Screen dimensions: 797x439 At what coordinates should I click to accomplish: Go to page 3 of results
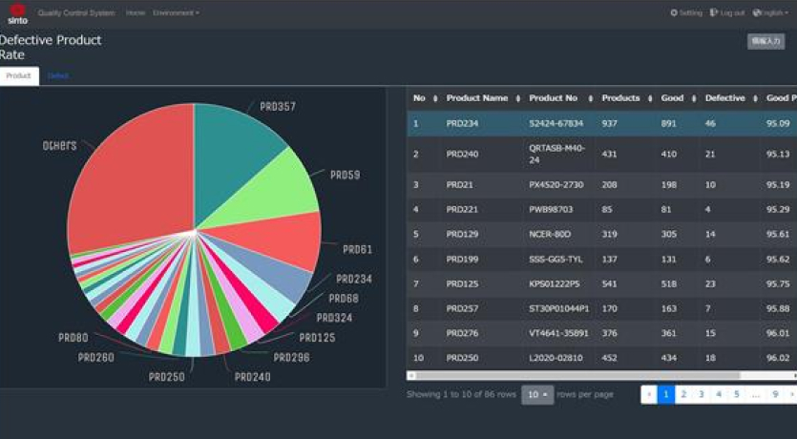(701, 394)
